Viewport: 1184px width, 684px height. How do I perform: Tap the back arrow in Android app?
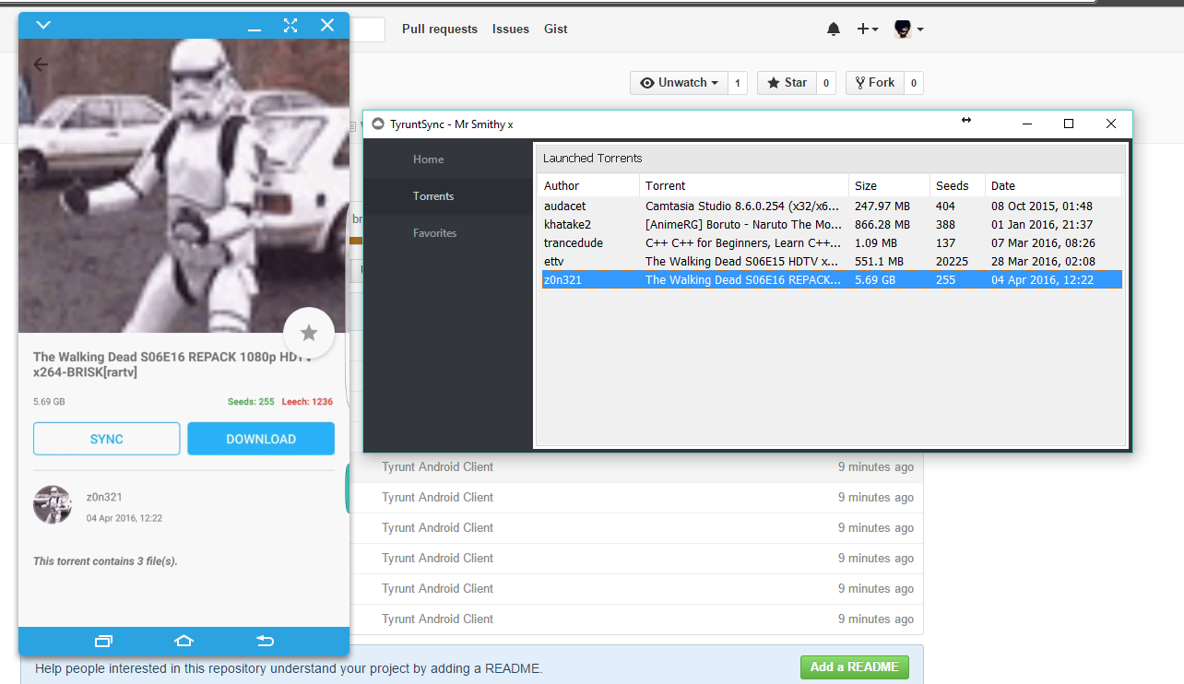tap(41, 65)
